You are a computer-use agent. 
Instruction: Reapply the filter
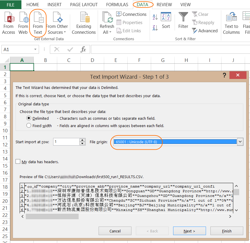click(203, 23)
